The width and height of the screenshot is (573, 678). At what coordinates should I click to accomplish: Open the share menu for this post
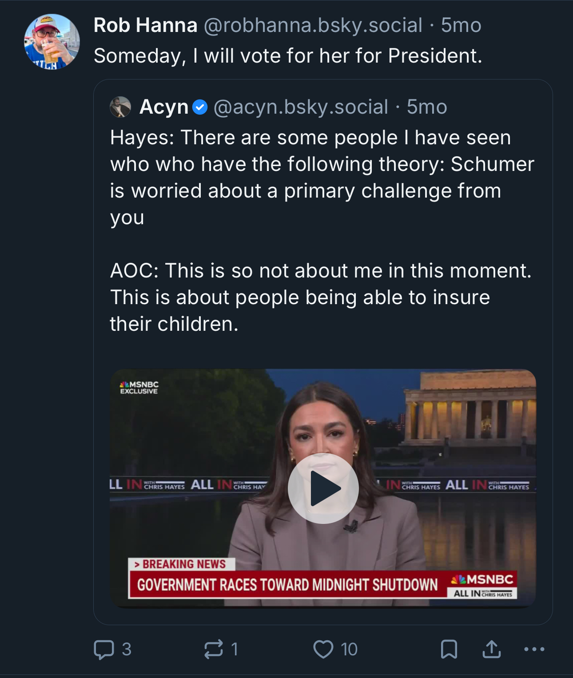[x=491, y=649]
